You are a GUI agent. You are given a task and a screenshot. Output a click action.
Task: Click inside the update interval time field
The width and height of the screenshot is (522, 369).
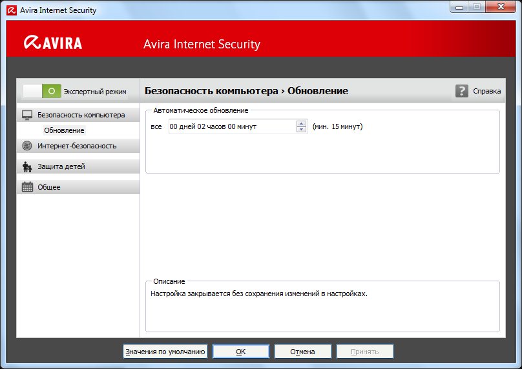[x=231, y=126]
